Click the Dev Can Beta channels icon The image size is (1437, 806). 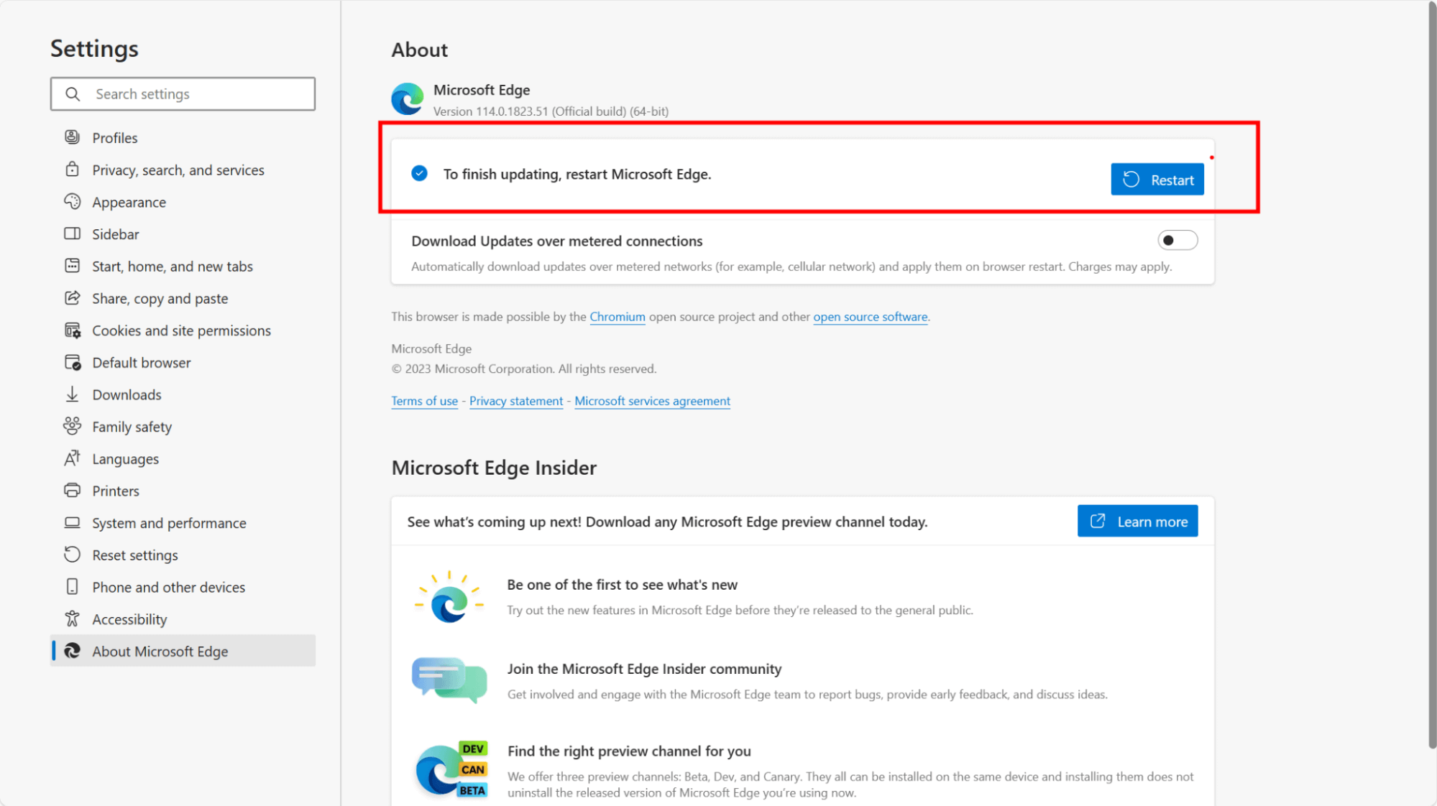tap(451, 769)
